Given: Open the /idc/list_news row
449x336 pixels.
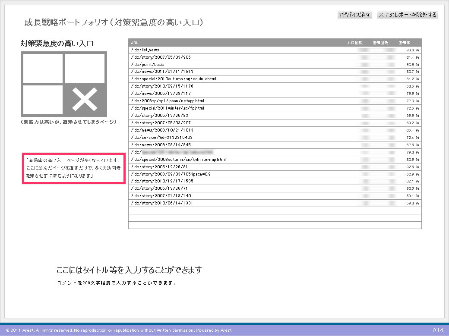Looking at the screenshot, I should 145,50.
